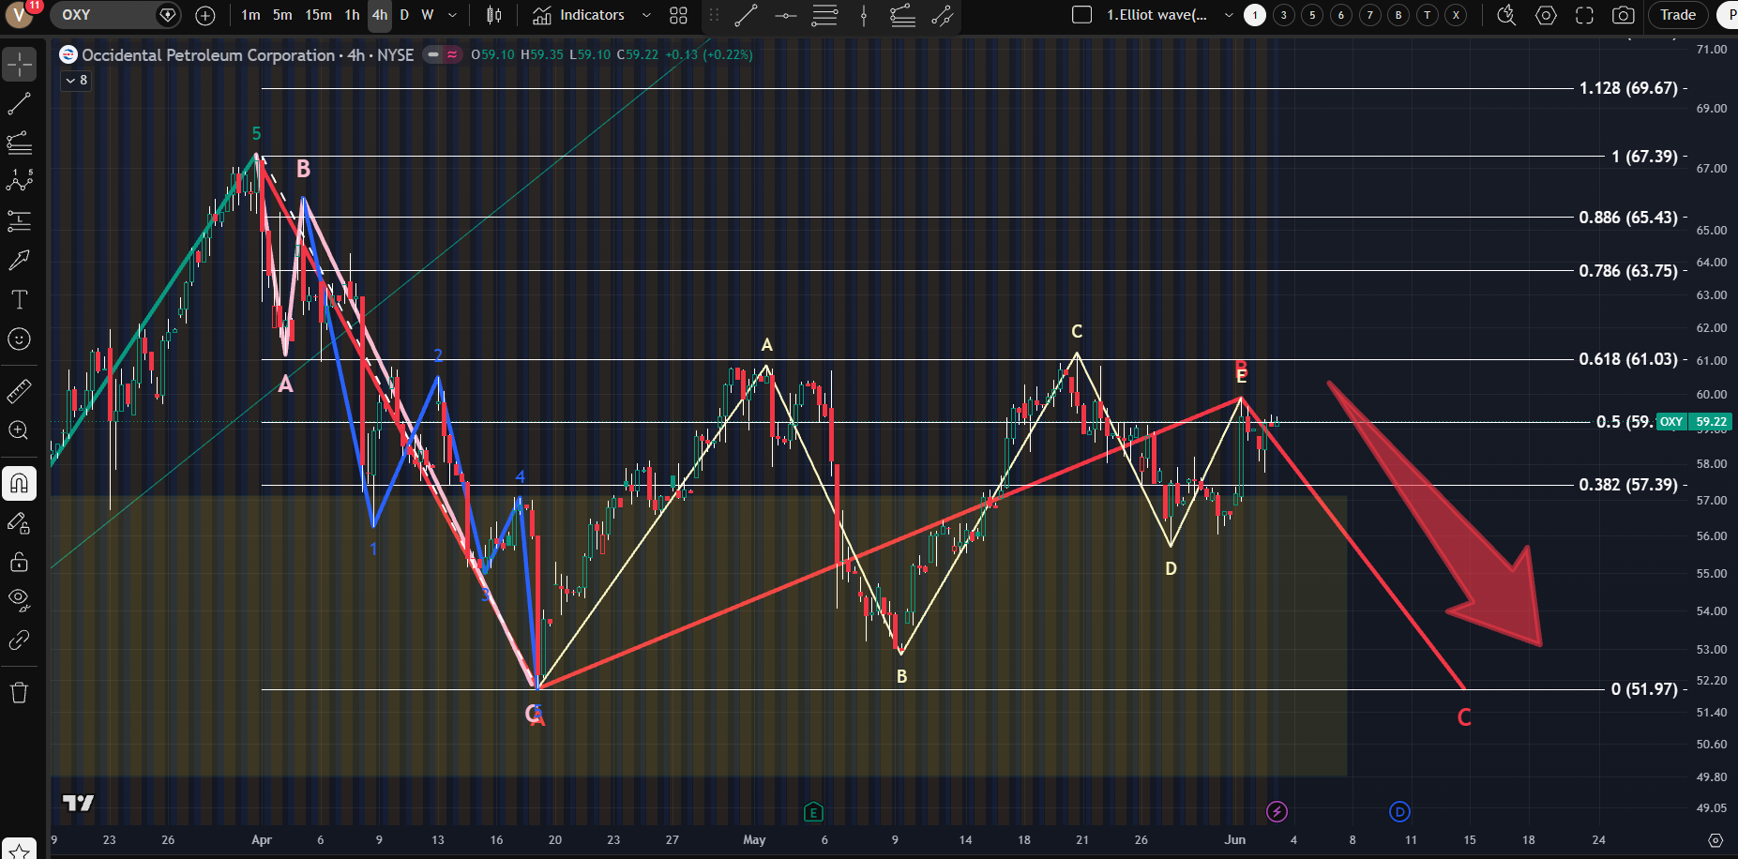This screenshot has height=859, width=1738.
Task: Activate the zoom in tool
Action: click(x=19, y=430)
